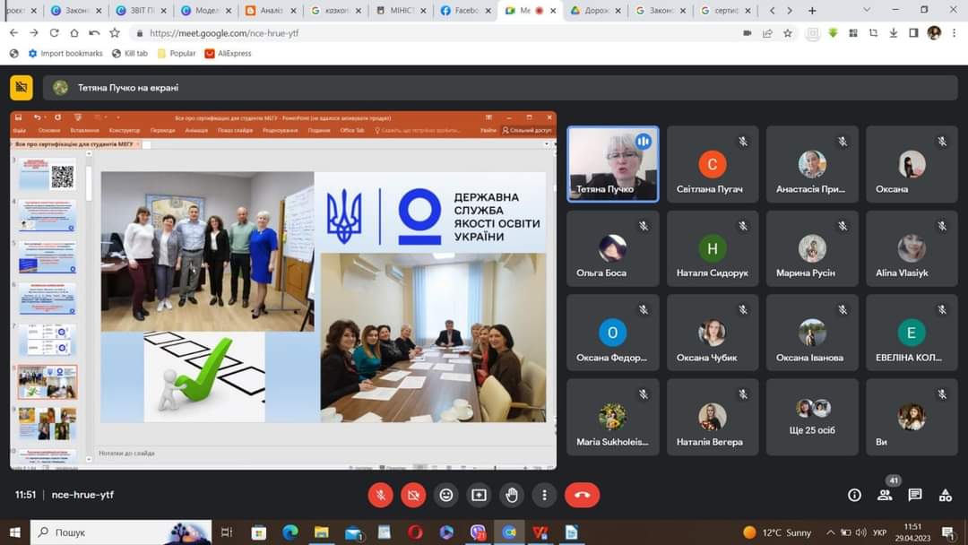
Task: Open a new browser tab with plus
Action: (812, 11)
